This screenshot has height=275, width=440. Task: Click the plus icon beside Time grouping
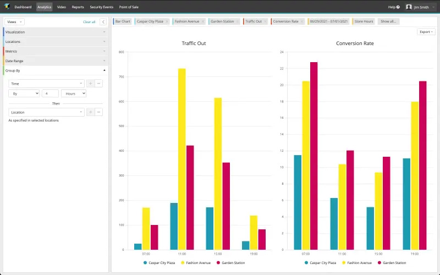click(91, 83)
